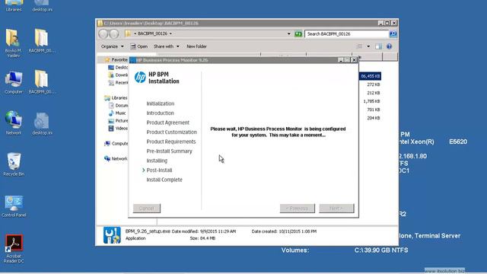
Task: Click the Product Requirements step label
Action: (171, 142)
